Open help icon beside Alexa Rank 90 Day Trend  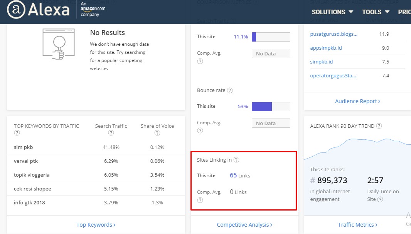[379, 126]
